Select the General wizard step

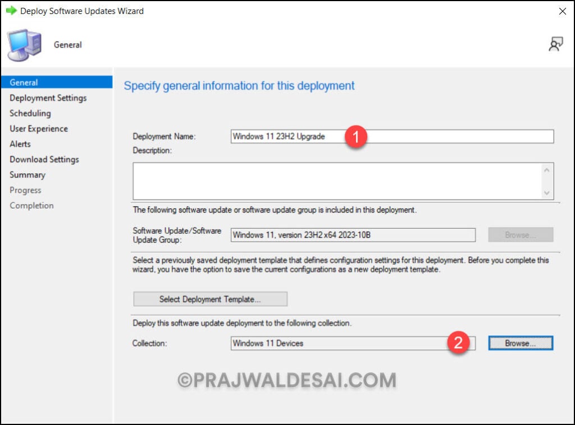click(x=57, y=82)
